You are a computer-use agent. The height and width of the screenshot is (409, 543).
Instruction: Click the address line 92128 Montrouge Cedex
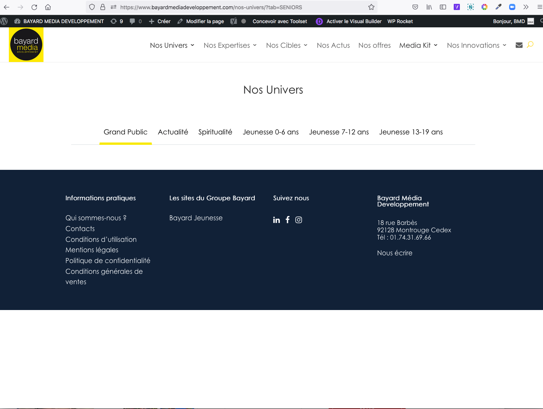pyautogui.click(x=414, y=230)
